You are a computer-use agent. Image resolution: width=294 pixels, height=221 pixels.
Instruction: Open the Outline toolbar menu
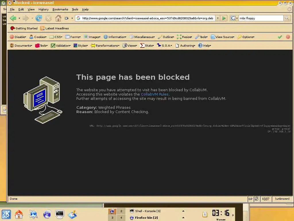point(166,37)
